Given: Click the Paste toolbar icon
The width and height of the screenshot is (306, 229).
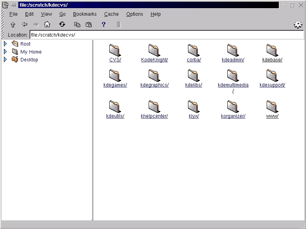Looking at the screenshot, I should pyautogui.click(x=89, y=24).
